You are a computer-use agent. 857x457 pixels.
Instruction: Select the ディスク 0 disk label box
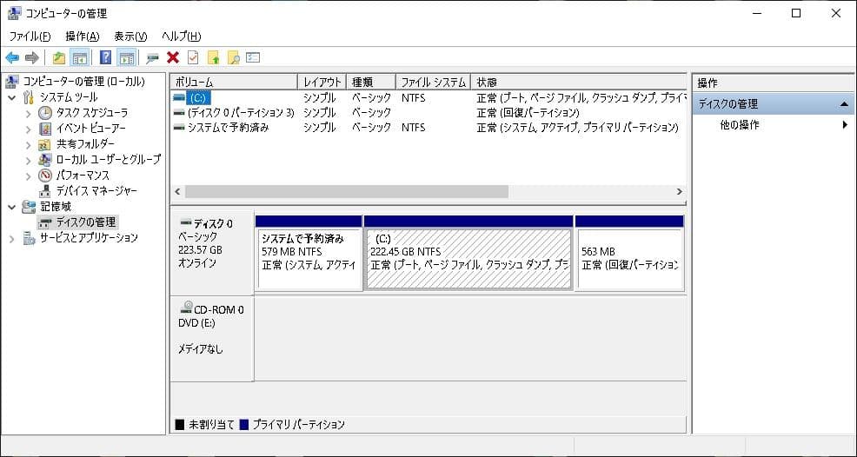pos(212,253)
